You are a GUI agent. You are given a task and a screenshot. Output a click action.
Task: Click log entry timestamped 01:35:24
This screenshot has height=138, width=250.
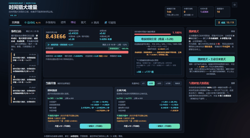[24, 58]
